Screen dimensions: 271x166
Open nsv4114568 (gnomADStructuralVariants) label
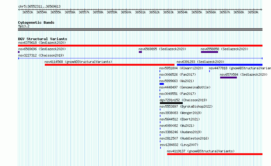(x=78, y=62)
